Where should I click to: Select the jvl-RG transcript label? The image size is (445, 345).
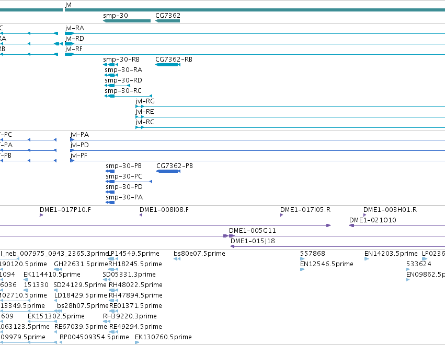pyautogui.click(x=145, y=101)
